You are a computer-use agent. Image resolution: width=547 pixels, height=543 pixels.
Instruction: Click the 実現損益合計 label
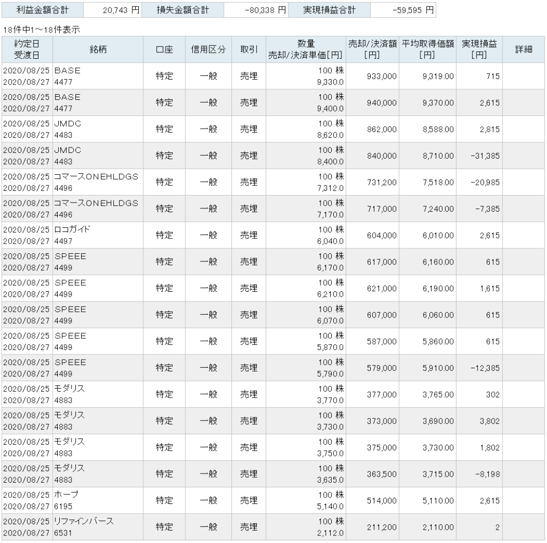pos(329,10)
